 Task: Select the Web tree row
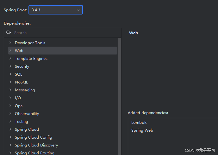[63, 50]
